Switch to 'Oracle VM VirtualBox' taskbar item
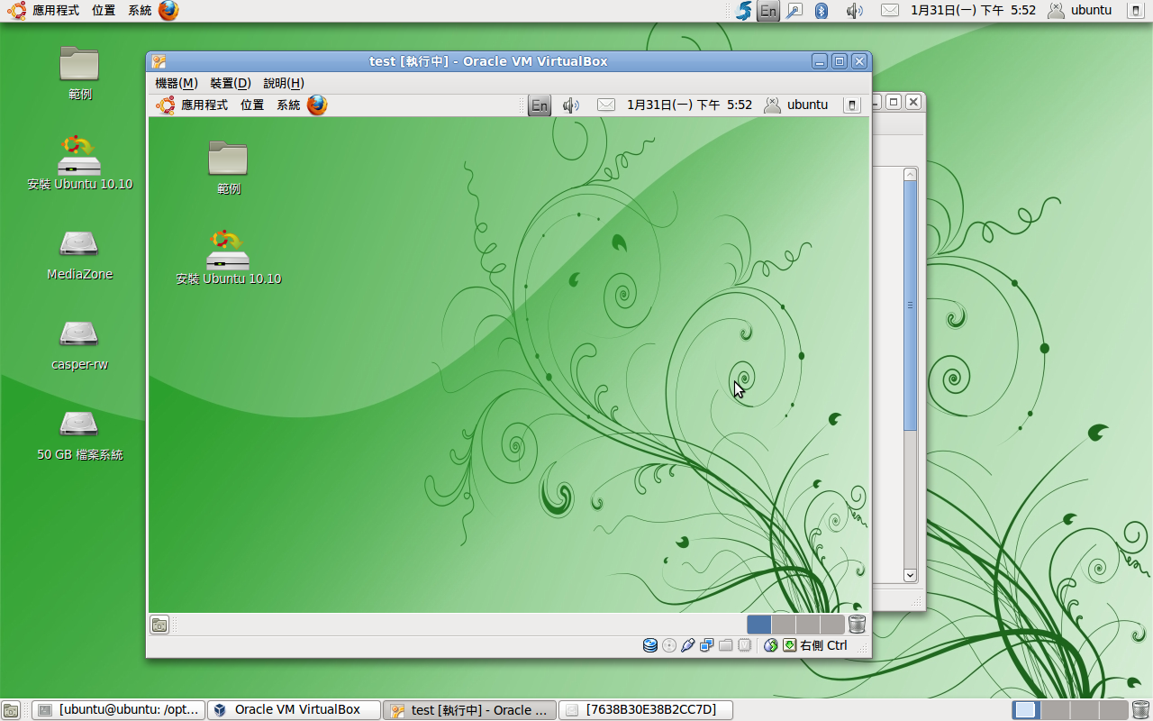1153x721 pixels. (x=294, y=710)
